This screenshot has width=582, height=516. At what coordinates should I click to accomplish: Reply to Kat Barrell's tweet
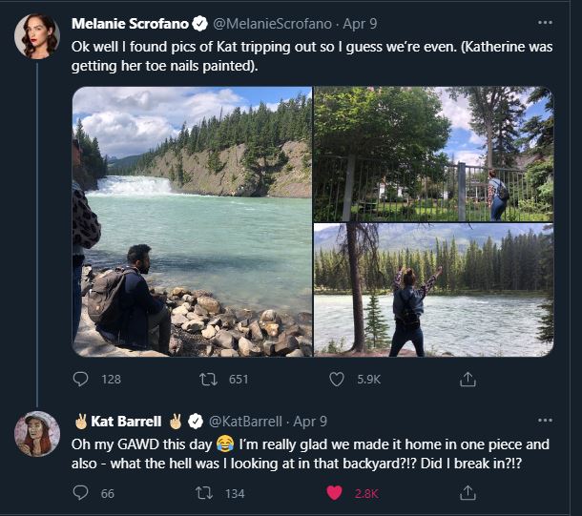pyautogui.click(x=81, y=493)
